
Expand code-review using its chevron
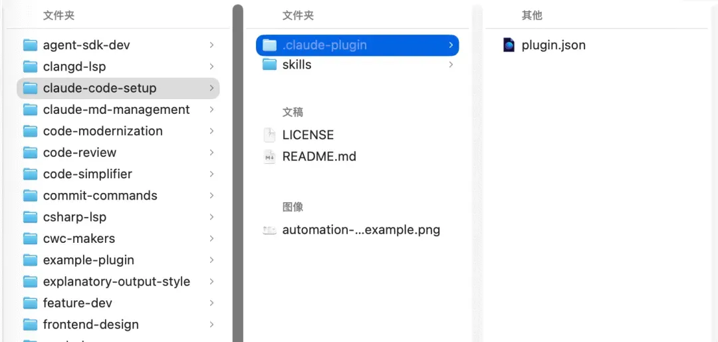click(x=211, y=152)
